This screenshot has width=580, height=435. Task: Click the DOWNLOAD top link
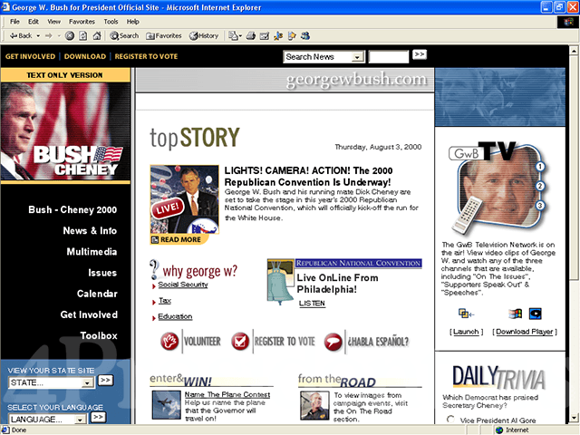84,56
